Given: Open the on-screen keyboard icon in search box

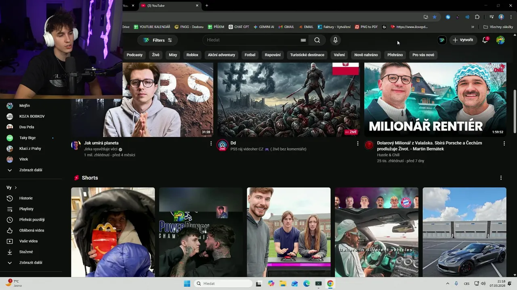Looking at the screenshot, I should coord(303,40).
